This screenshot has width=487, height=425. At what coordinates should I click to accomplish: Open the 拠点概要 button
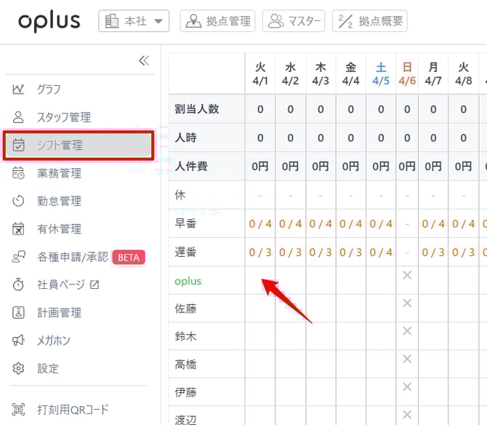click(x=369, y=21)
